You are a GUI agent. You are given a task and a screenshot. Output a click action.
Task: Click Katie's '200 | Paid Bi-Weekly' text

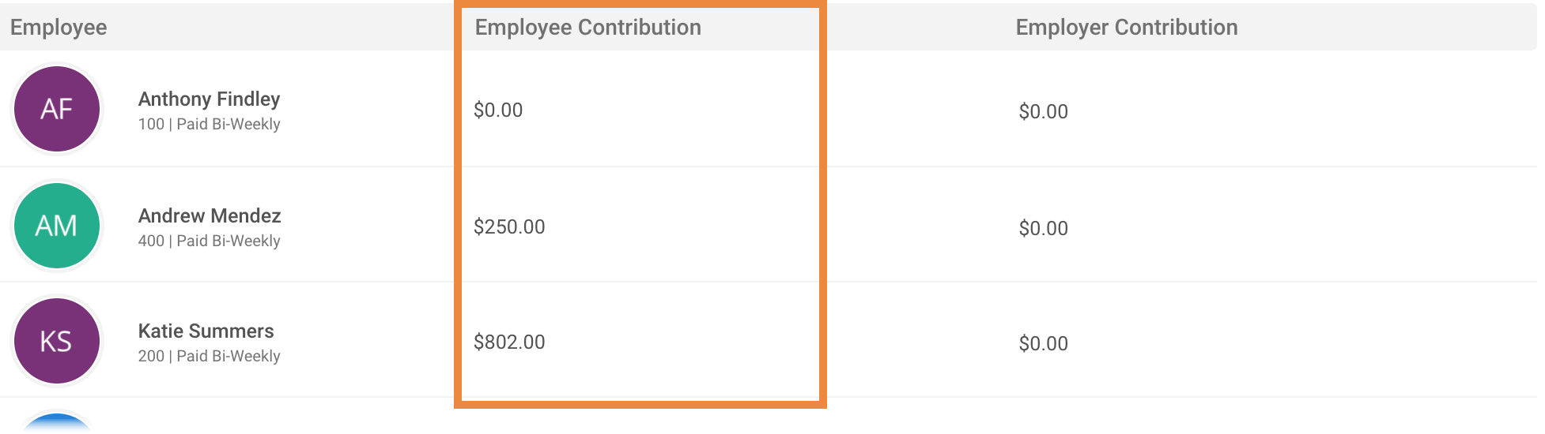click(x=209, y=356)
